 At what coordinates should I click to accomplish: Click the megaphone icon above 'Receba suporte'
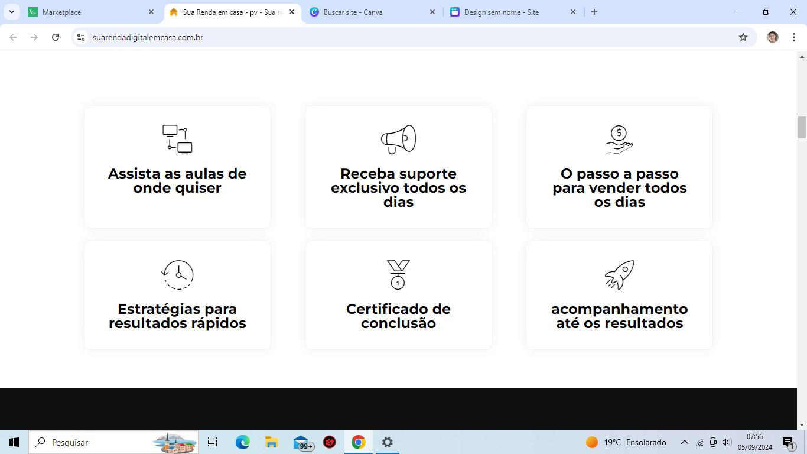pos(398,140)
